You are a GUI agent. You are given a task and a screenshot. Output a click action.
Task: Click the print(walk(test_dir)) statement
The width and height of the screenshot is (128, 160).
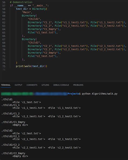(32, 66)
